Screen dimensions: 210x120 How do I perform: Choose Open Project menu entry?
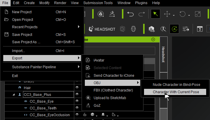[42, 19]
